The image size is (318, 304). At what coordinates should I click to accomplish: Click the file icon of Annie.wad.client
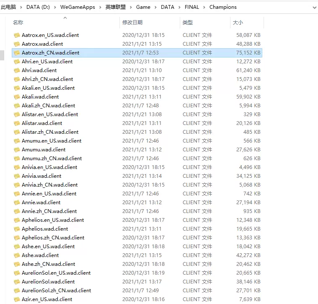tap(17, 203)
